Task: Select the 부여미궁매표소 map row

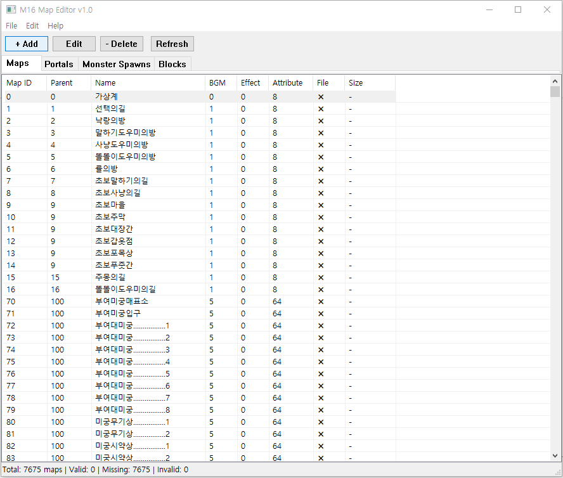Action: coord(122,302)
